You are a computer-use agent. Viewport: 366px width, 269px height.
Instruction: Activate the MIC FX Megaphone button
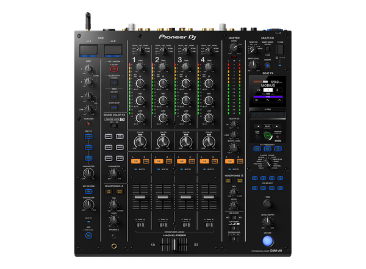(x=88, y=159)
